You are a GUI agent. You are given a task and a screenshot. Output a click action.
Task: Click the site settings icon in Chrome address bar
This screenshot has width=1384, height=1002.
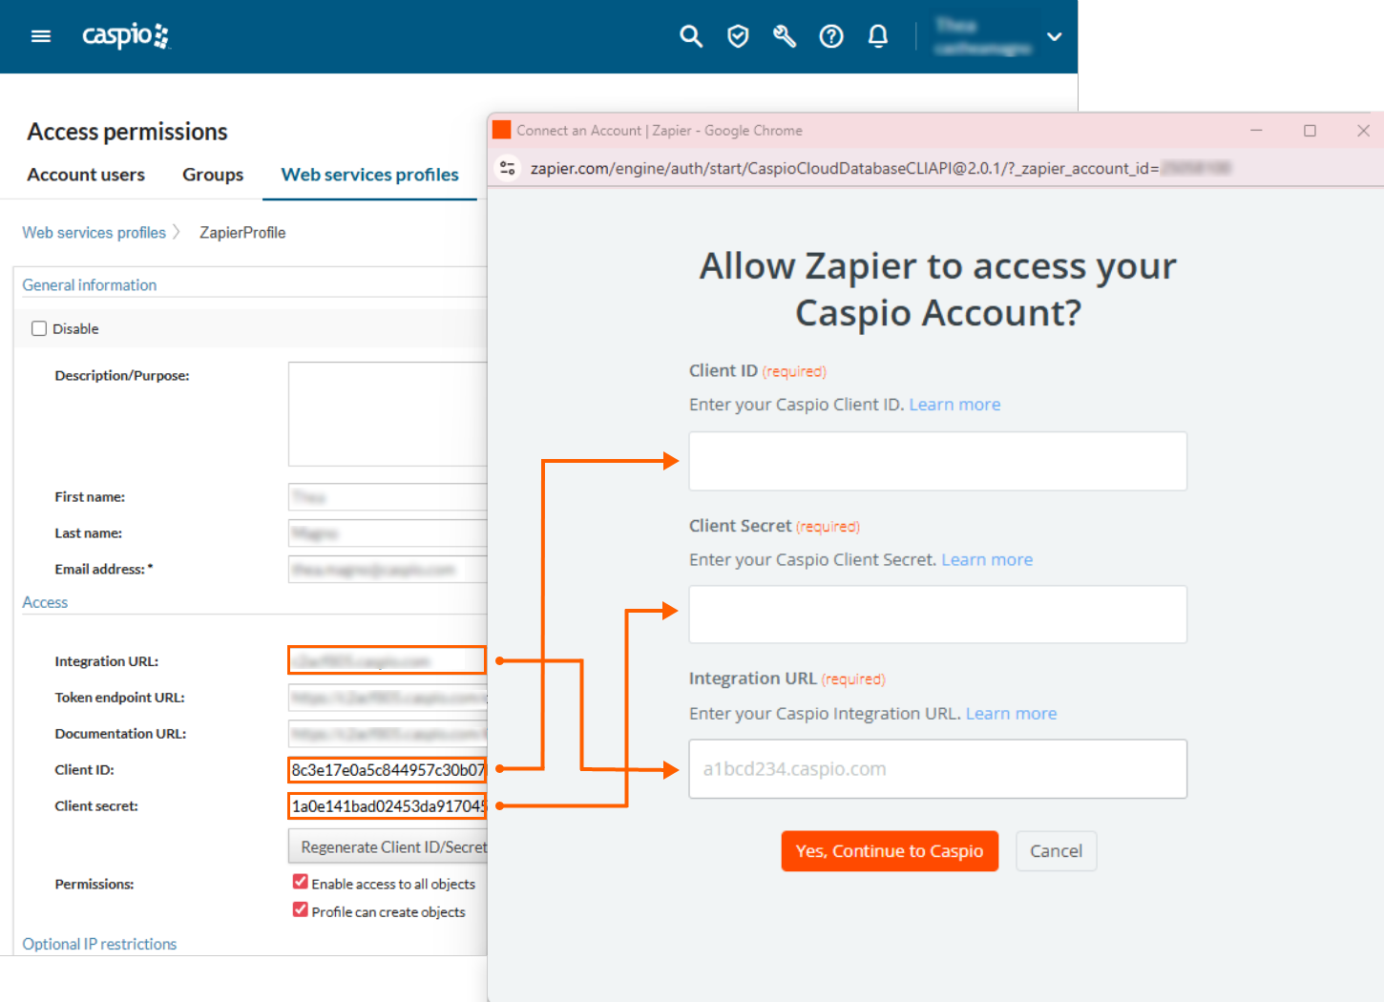[x=508, y=167]
